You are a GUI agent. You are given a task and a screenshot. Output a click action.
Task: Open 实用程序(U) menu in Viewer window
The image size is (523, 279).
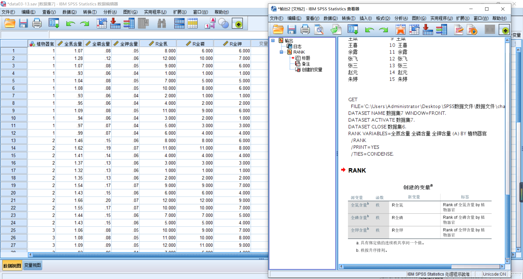click(442, 18)
